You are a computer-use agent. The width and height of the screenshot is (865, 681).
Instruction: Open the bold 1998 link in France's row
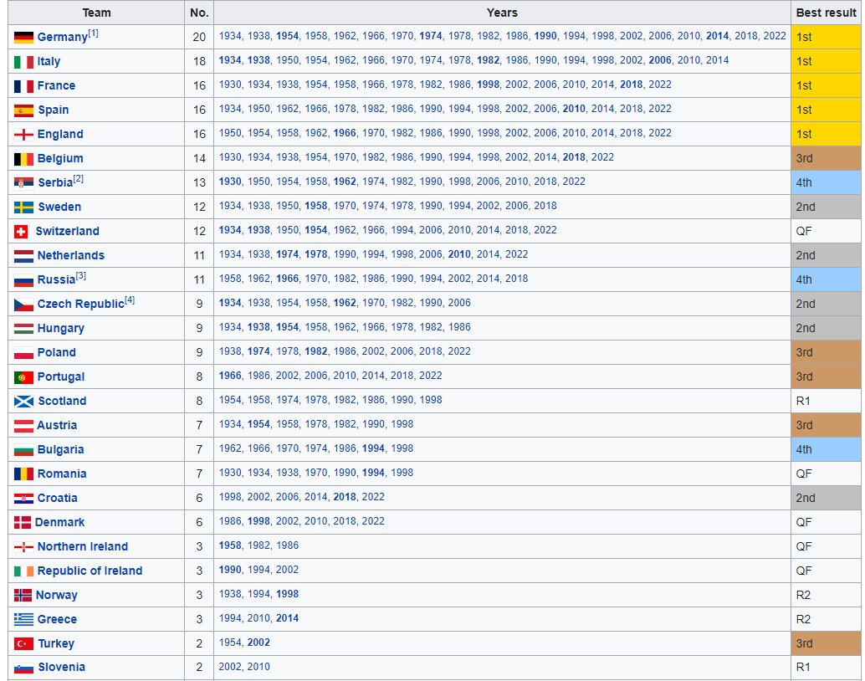tap(488, 84)
